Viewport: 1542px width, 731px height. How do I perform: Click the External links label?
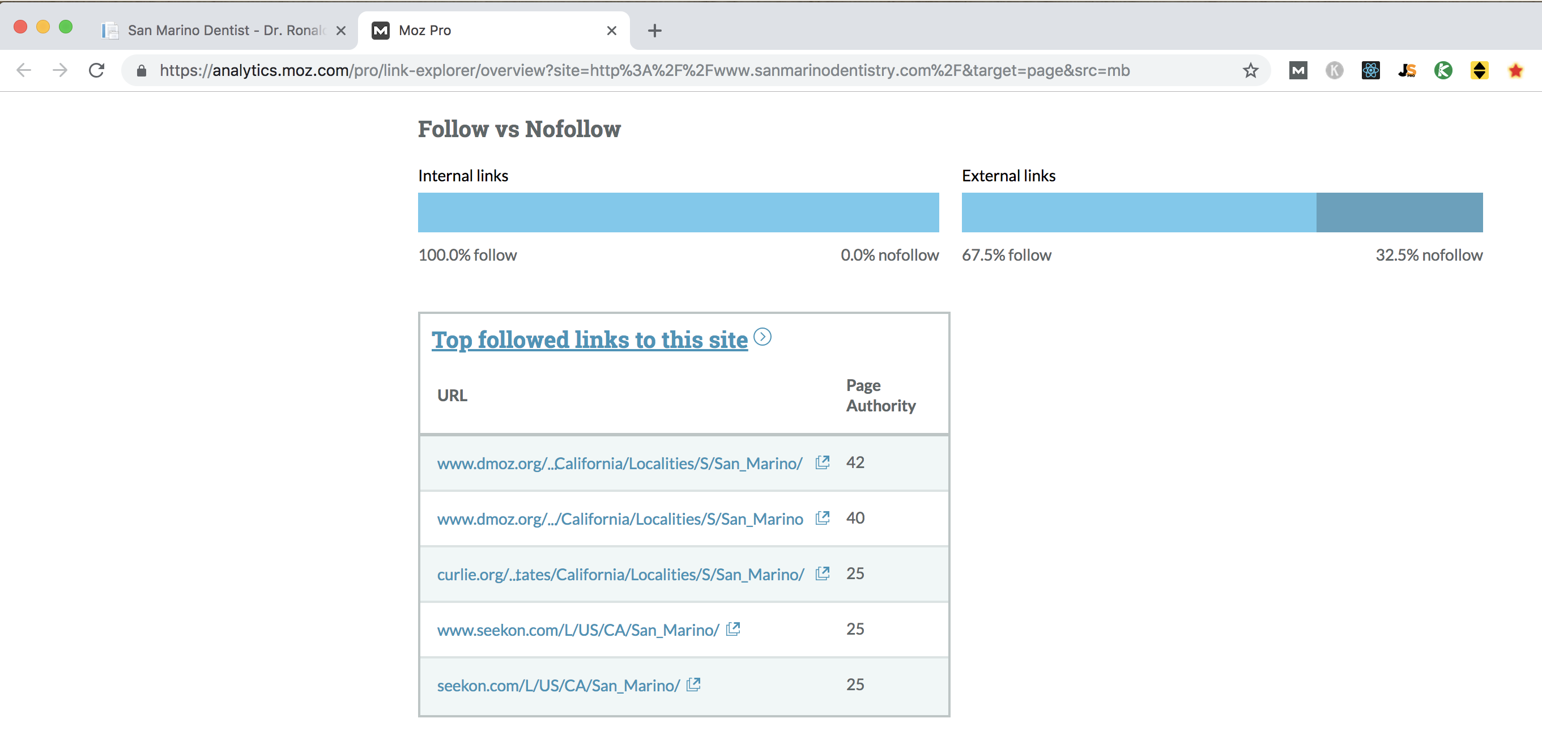(1009, 176)
